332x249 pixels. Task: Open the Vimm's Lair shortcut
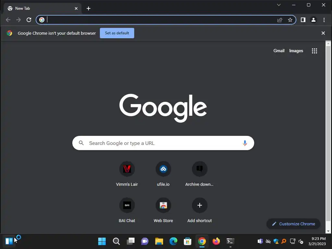127,174
